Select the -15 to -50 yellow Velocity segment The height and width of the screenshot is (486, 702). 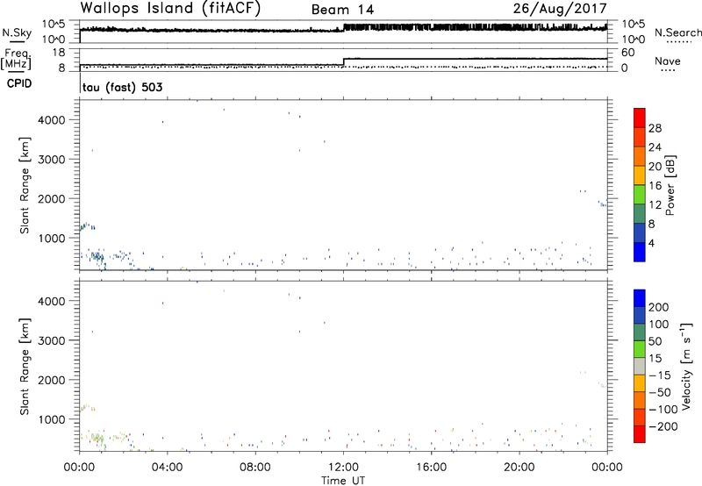coord(640,383)
